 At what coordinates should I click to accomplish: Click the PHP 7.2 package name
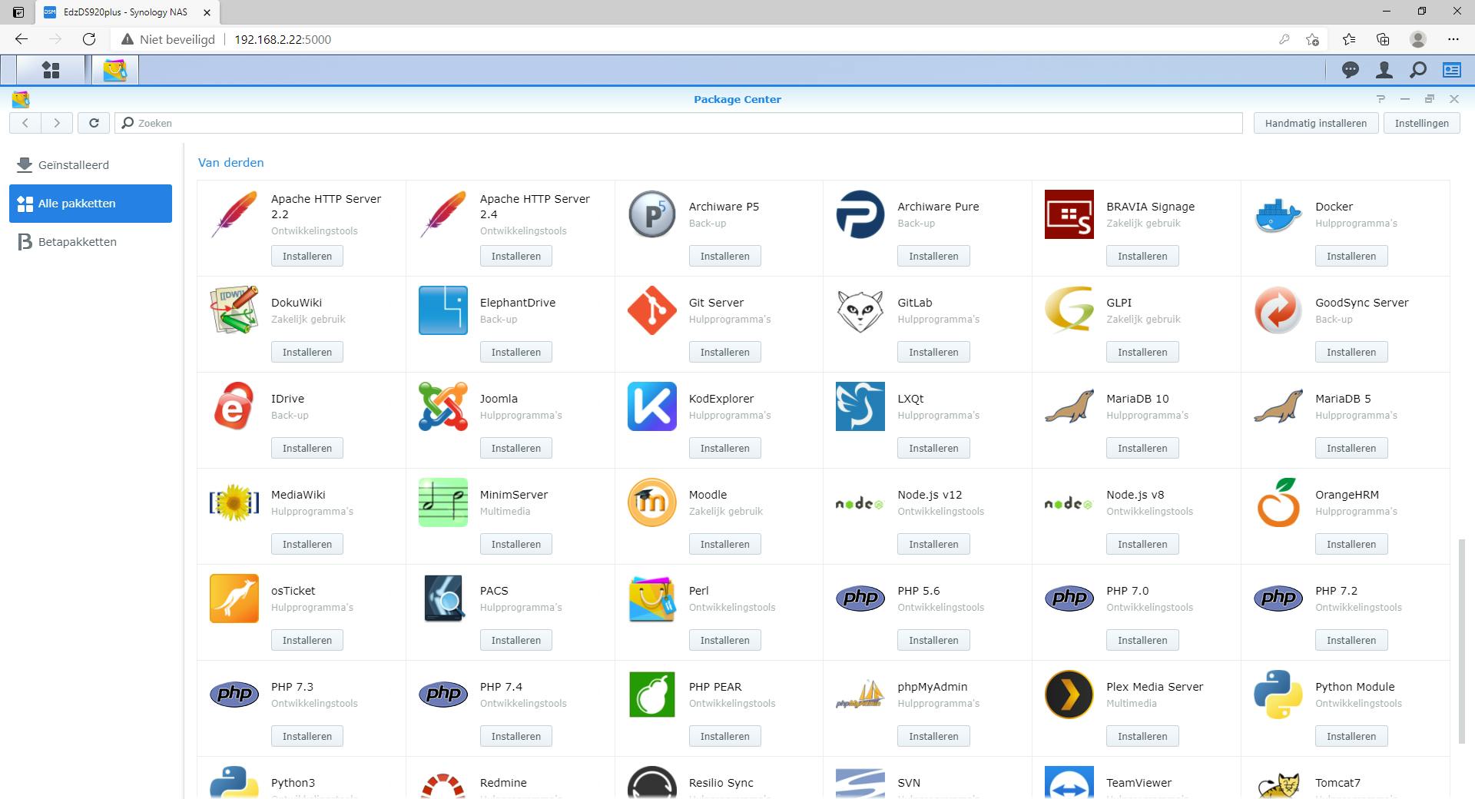click(x=1336, y=591)
